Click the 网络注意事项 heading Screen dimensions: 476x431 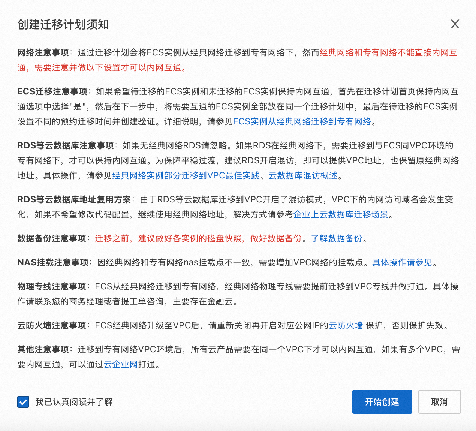click(x=43, y=52)
